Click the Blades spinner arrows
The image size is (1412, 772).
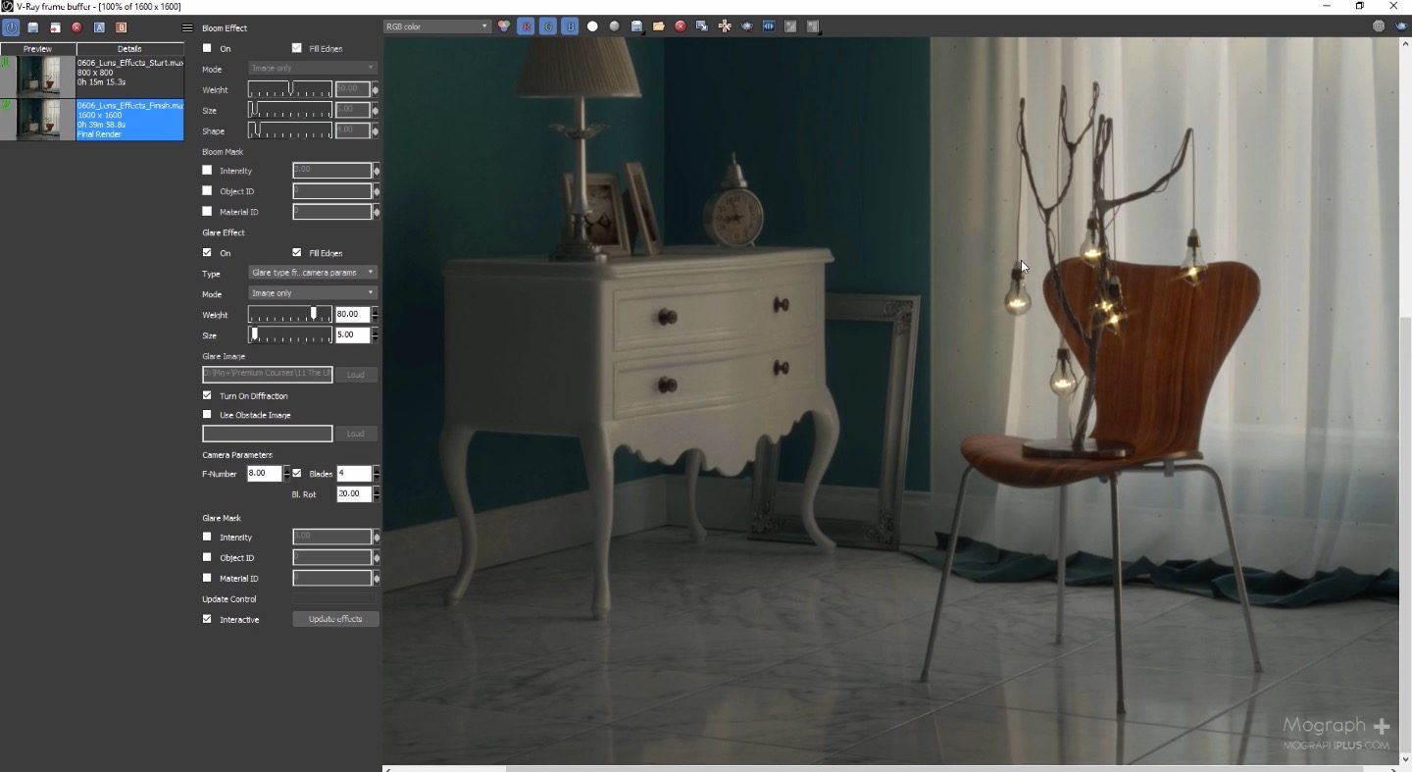376,473
